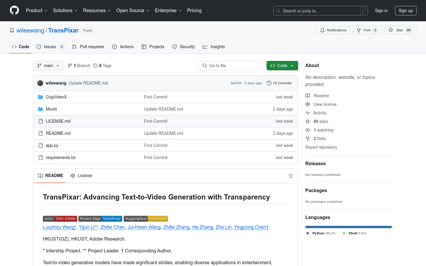Viewport: 426px width, 266px height.
Task: Open author link Zhifei Chen
Action: pos(113,227)
